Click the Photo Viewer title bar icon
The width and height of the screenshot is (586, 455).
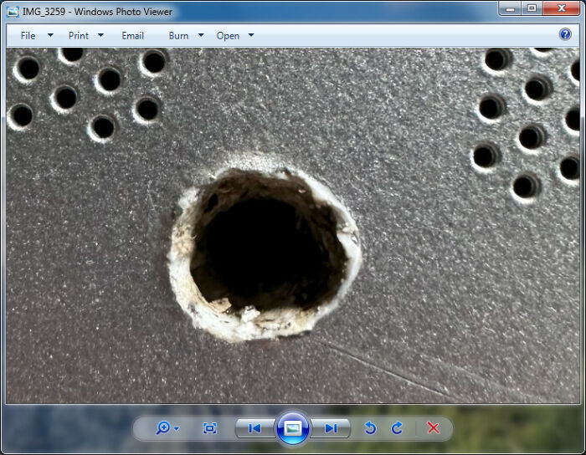pos(13,12)
